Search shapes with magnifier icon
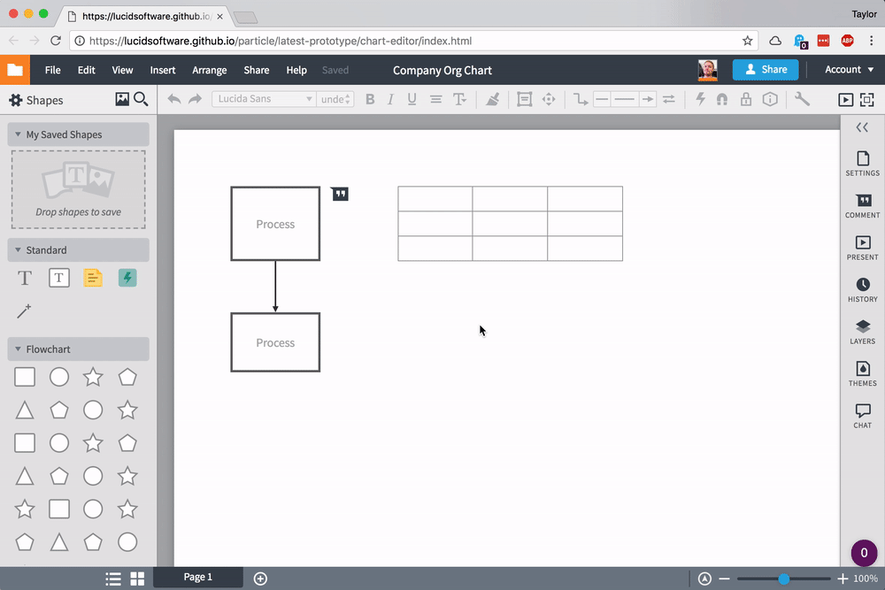 tap(141, 100)
